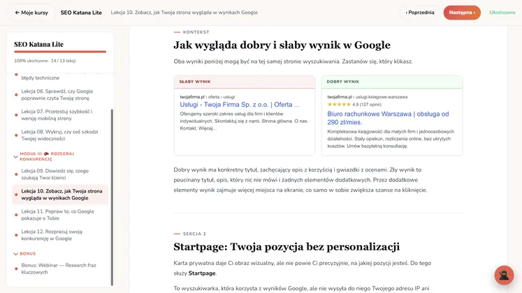Click the course progress bar
This screenshot has height=293, width=522.
pos(60,52)
